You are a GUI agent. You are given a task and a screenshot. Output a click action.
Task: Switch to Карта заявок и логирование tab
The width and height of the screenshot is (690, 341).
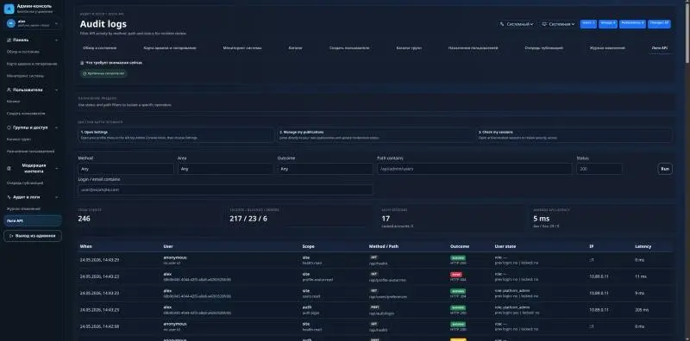click(170, 48)
